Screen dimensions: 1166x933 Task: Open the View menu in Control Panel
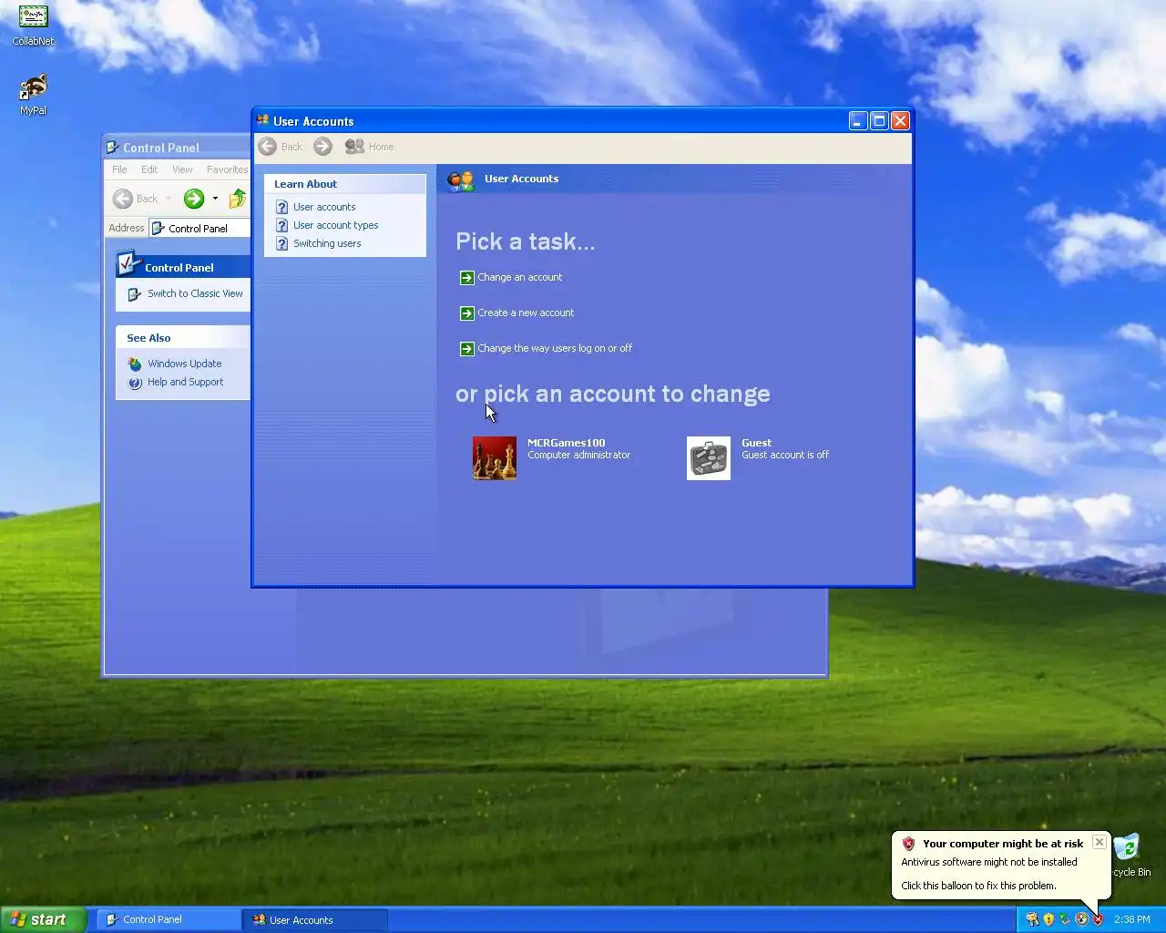tap(182, 169)
